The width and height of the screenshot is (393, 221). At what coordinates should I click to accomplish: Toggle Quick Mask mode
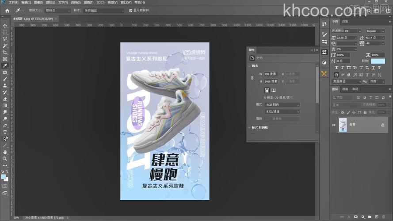click(x=5, y=187)
